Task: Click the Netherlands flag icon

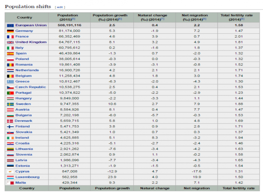Action: pyautogui.click(x=10, y=71)
